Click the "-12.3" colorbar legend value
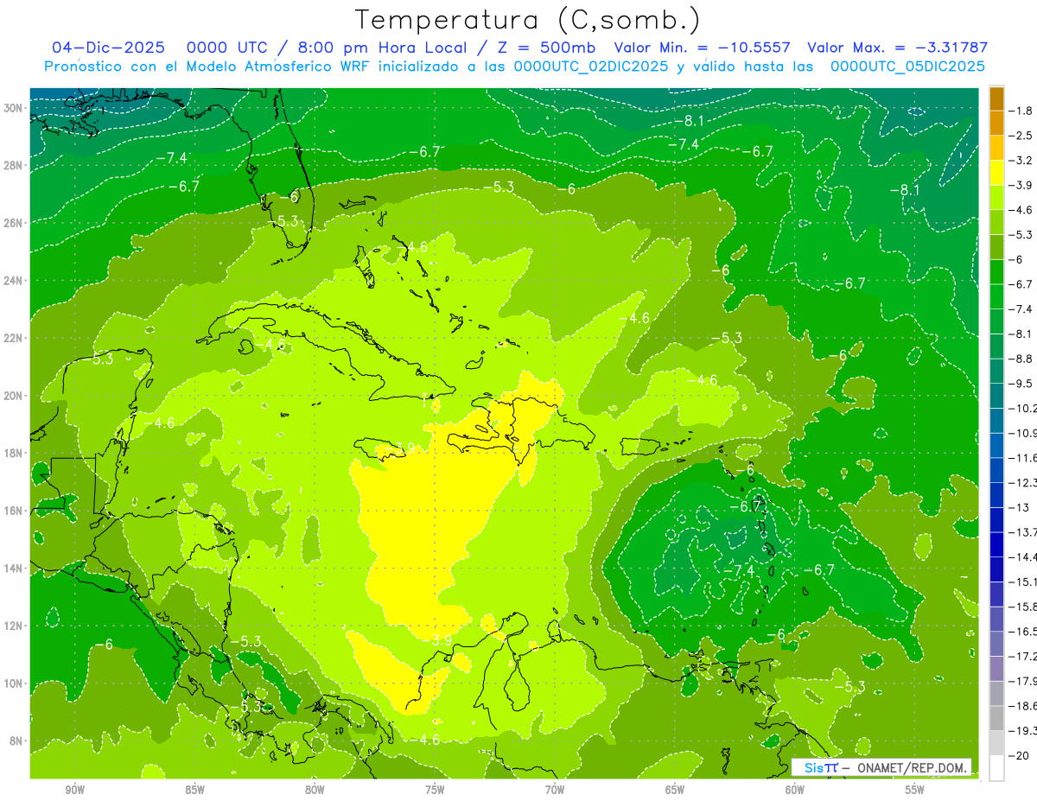Screen dimensions: 1037x801 (x=1022, y=483)
